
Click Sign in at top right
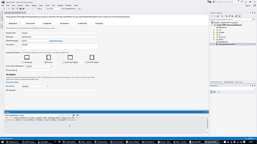(248, 6)
